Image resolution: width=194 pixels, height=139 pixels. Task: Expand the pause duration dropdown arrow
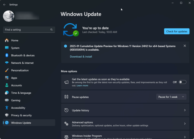point(183,97)
